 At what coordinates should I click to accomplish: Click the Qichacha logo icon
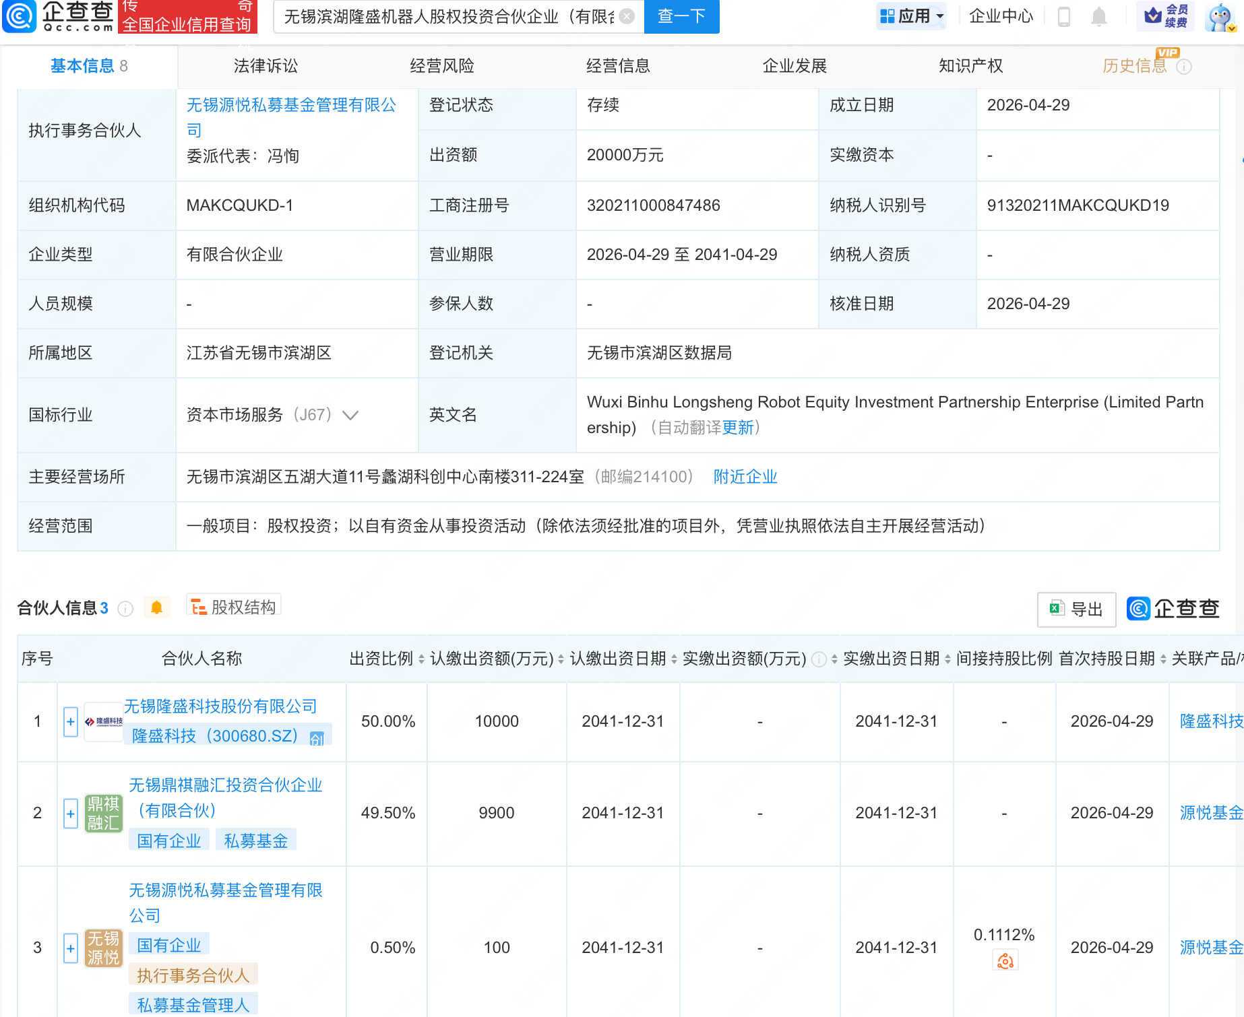click(x=20, y=16)
